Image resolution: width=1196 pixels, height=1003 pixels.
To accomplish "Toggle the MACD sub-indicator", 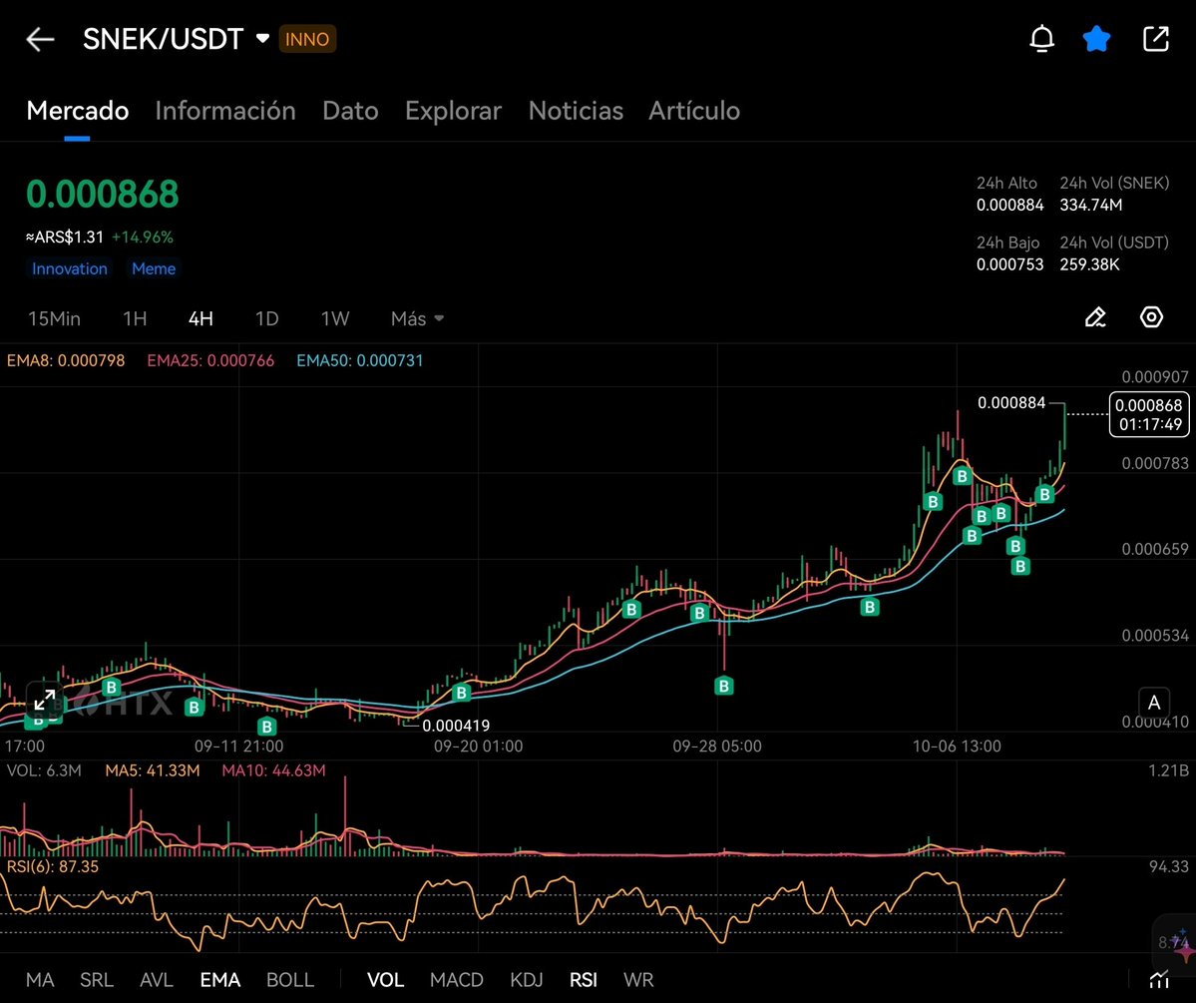I will coord(456,979).
